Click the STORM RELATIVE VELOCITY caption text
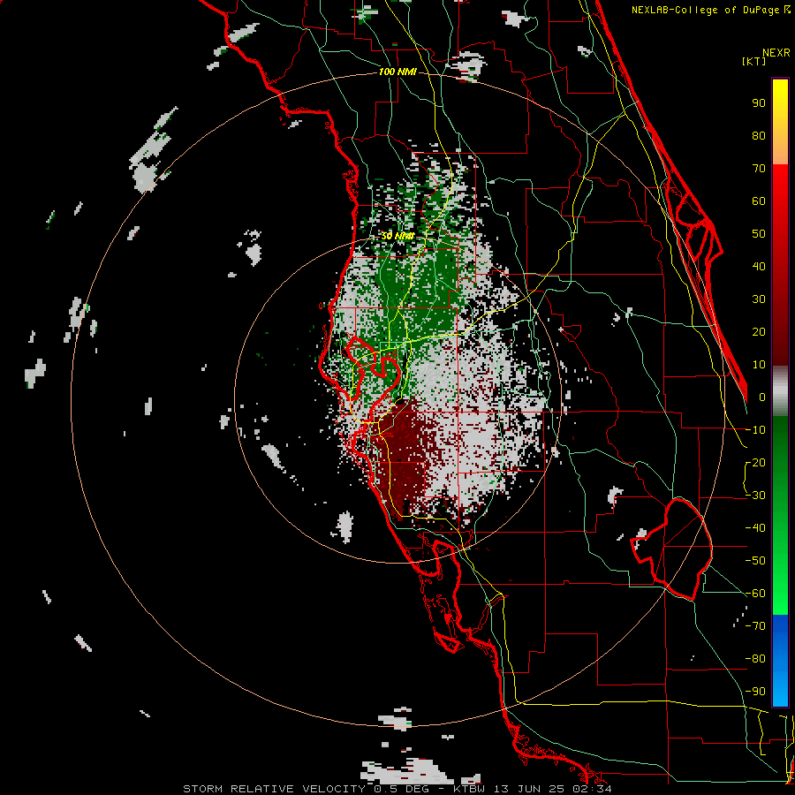This screenshot has height=795, width=795. click(276, 789)
